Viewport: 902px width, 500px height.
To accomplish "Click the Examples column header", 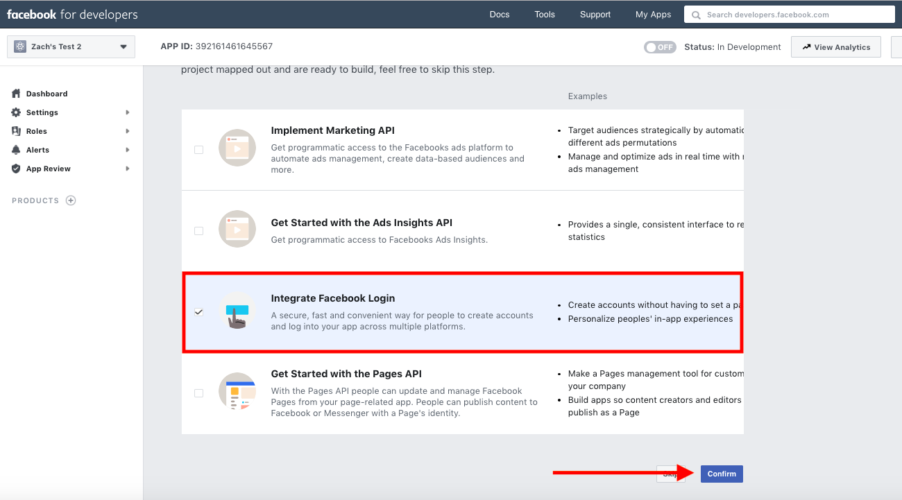I will click(588, 96).
